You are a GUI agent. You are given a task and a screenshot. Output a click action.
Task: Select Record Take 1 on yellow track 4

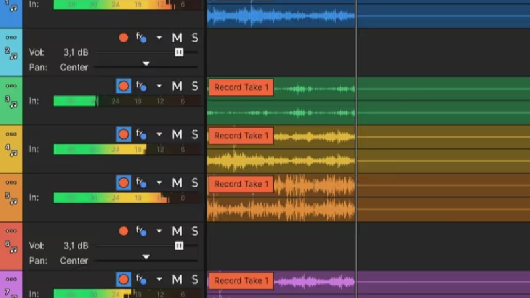(241, 136)
